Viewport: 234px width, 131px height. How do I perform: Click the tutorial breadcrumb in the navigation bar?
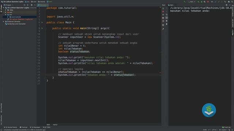(41, 1)
